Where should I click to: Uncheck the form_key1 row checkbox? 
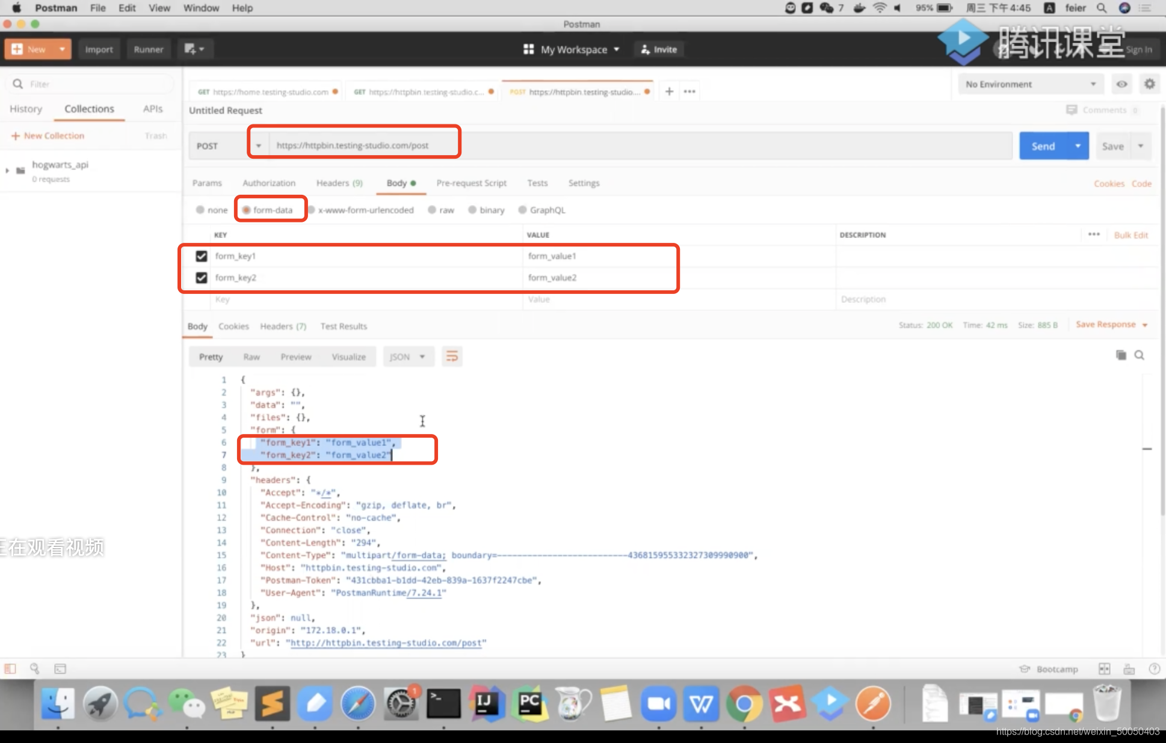[x=202, y=256]
